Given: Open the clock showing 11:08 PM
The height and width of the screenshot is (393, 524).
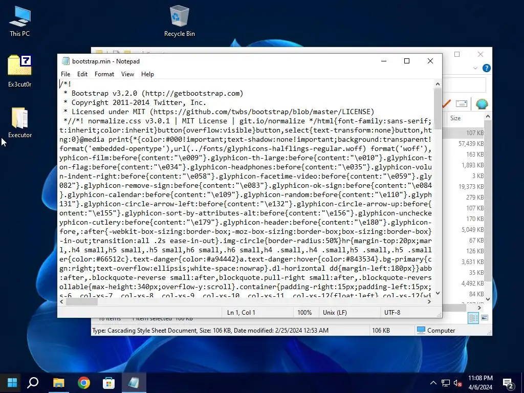Looking at the screenshot, I should [x=480, y=383].
